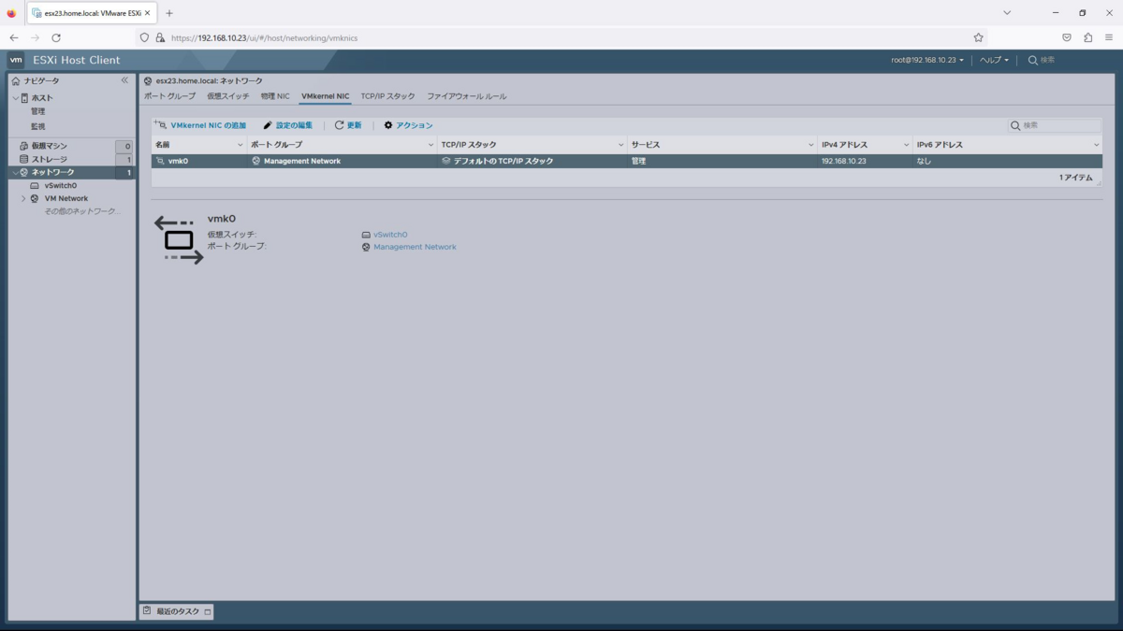1123x631 pixels.
Task: Click the vSwitch0 switch icon in tree
Action: [36, 185]
